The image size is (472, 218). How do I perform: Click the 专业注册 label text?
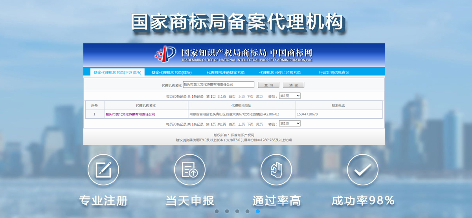click(104, 201)
